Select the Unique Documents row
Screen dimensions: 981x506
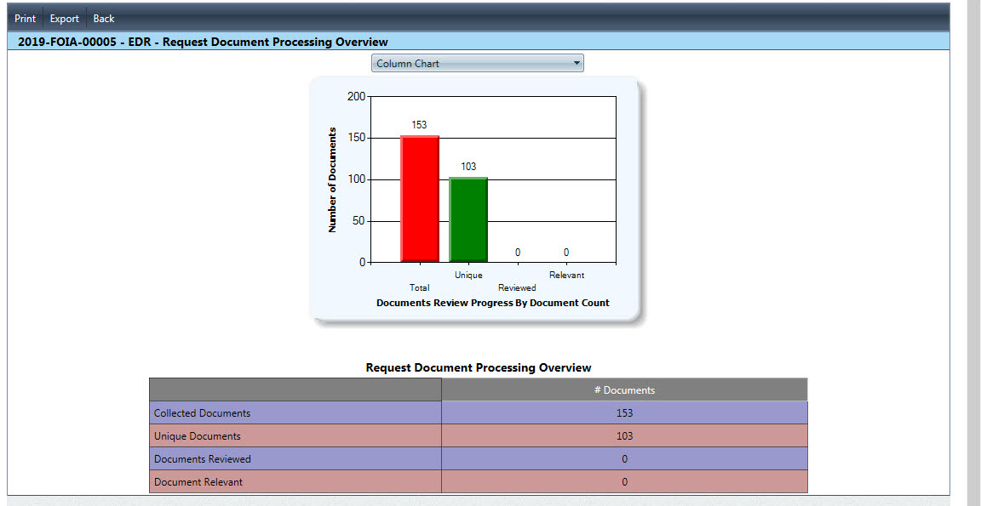pos(198,436)
